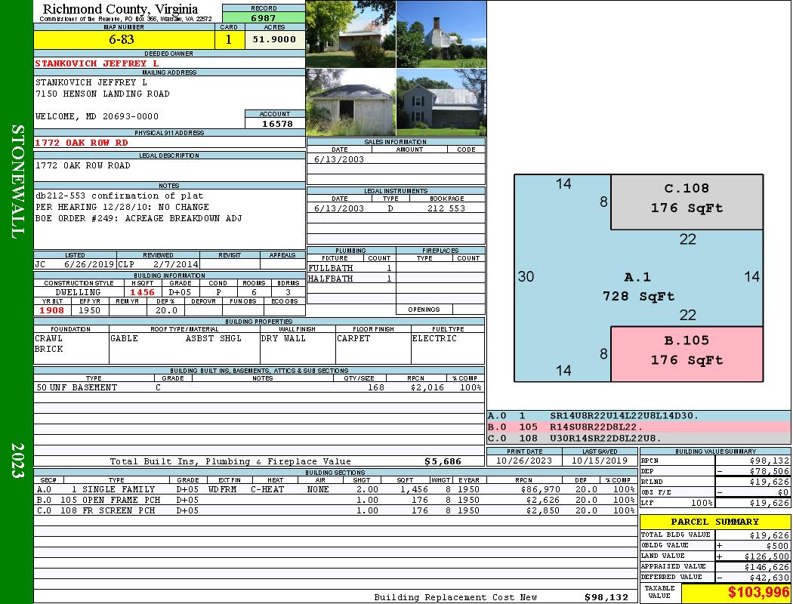Select the bottom-left shed outbuilding photo
Viewport: 793px width, 604px height.
point(350,102)
